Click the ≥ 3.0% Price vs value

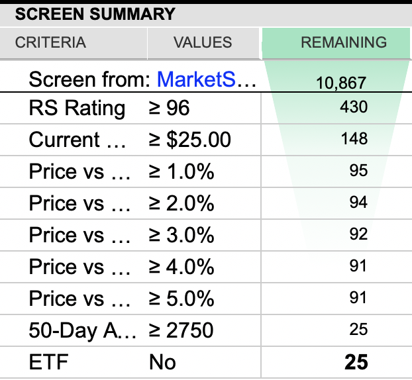click(181, 235)
